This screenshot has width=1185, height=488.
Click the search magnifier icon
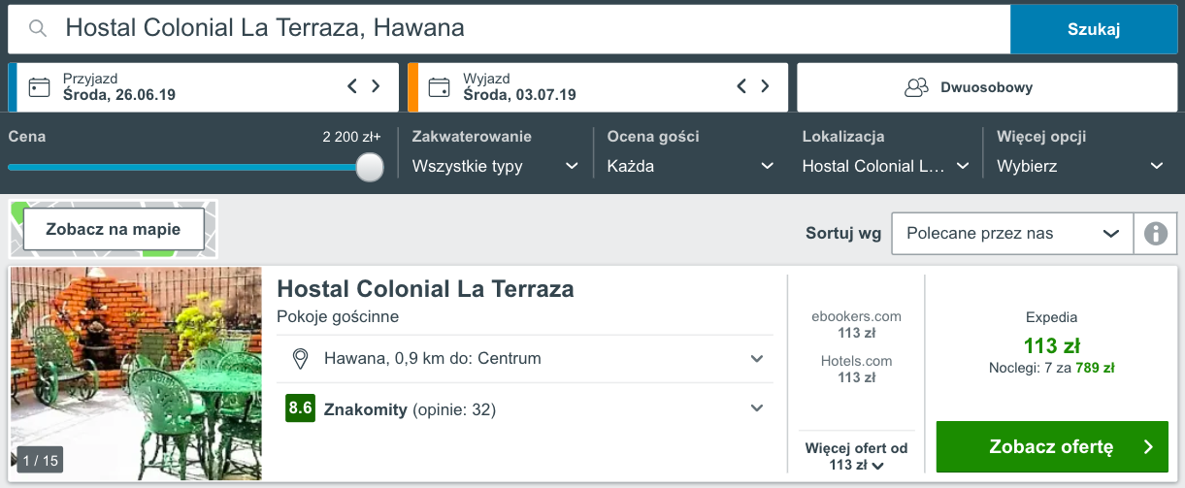pos(38,29)
